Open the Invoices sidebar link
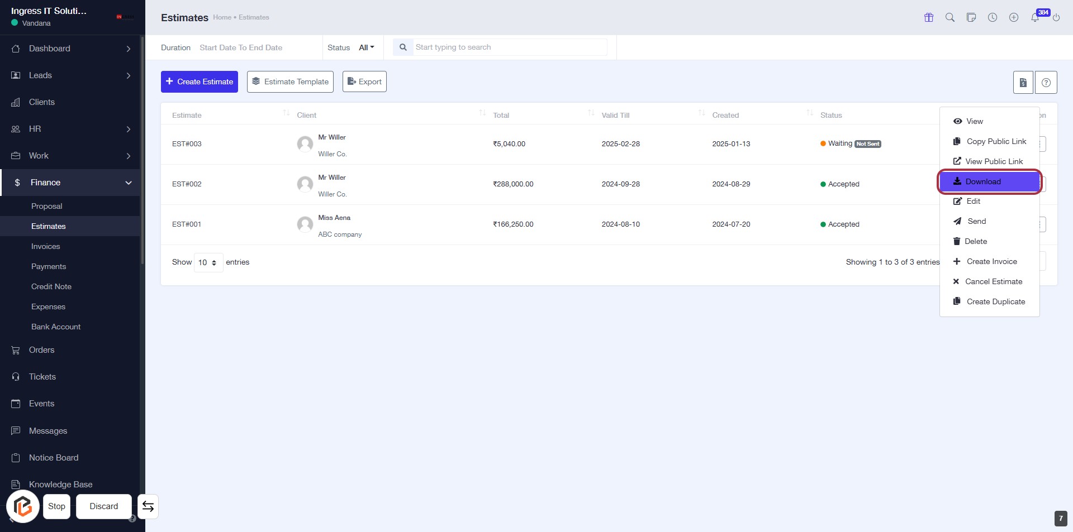The image size is (1073, 532). click(45, 246)
